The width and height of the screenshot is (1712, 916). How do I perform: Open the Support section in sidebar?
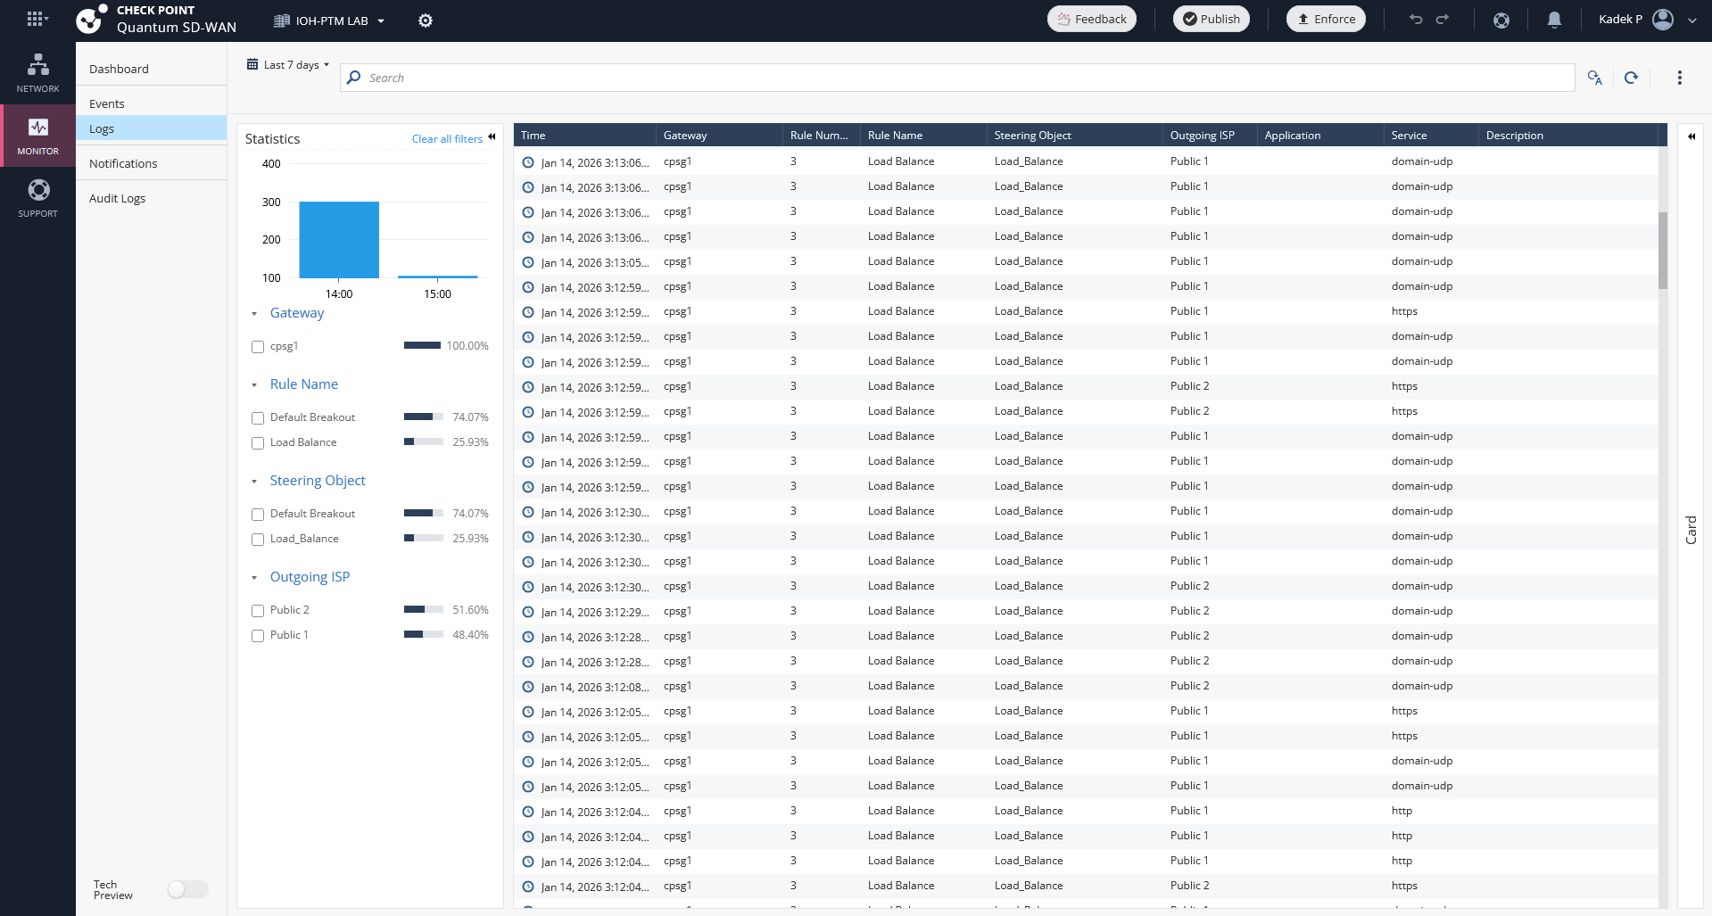(x=37, y=197)
